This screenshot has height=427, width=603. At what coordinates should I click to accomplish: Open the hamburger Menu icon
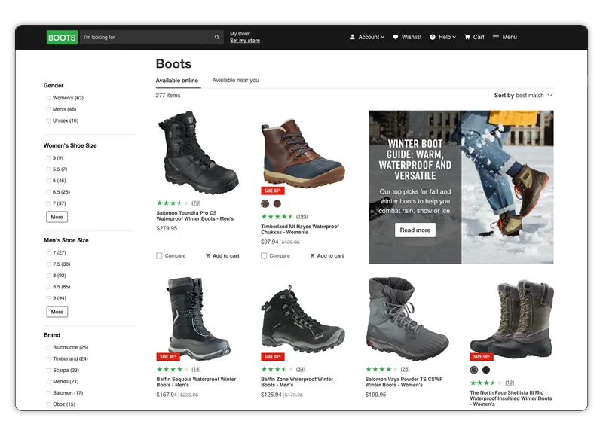(x=496, y=37)
